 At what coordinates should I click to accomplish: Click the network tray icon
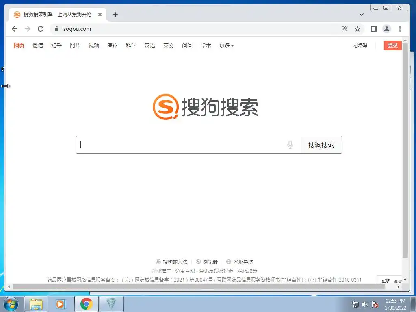click(355, 304)
